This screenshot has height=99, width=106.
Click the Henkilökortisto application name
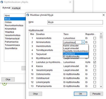click(x=43, y=46)
